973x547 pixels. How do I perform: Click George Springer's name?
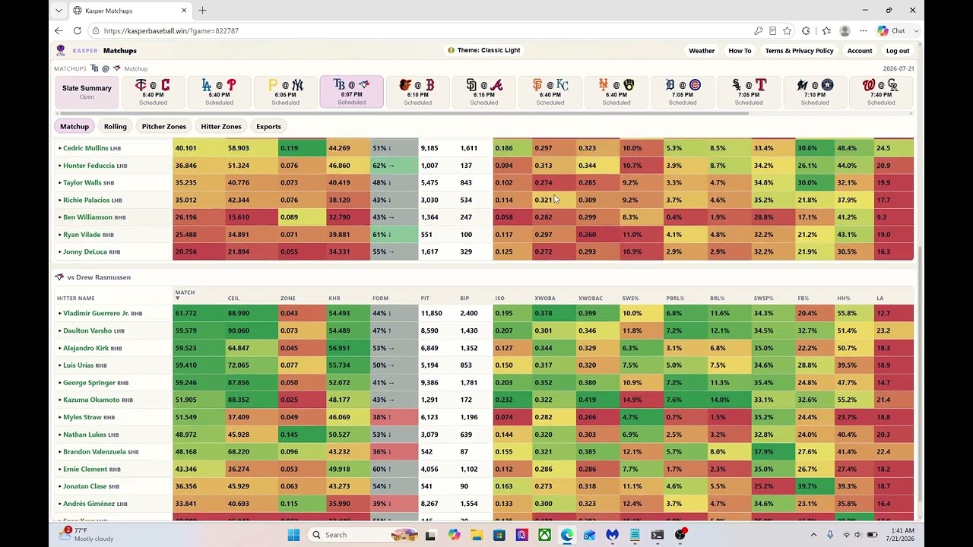click(x=89, y=382)
